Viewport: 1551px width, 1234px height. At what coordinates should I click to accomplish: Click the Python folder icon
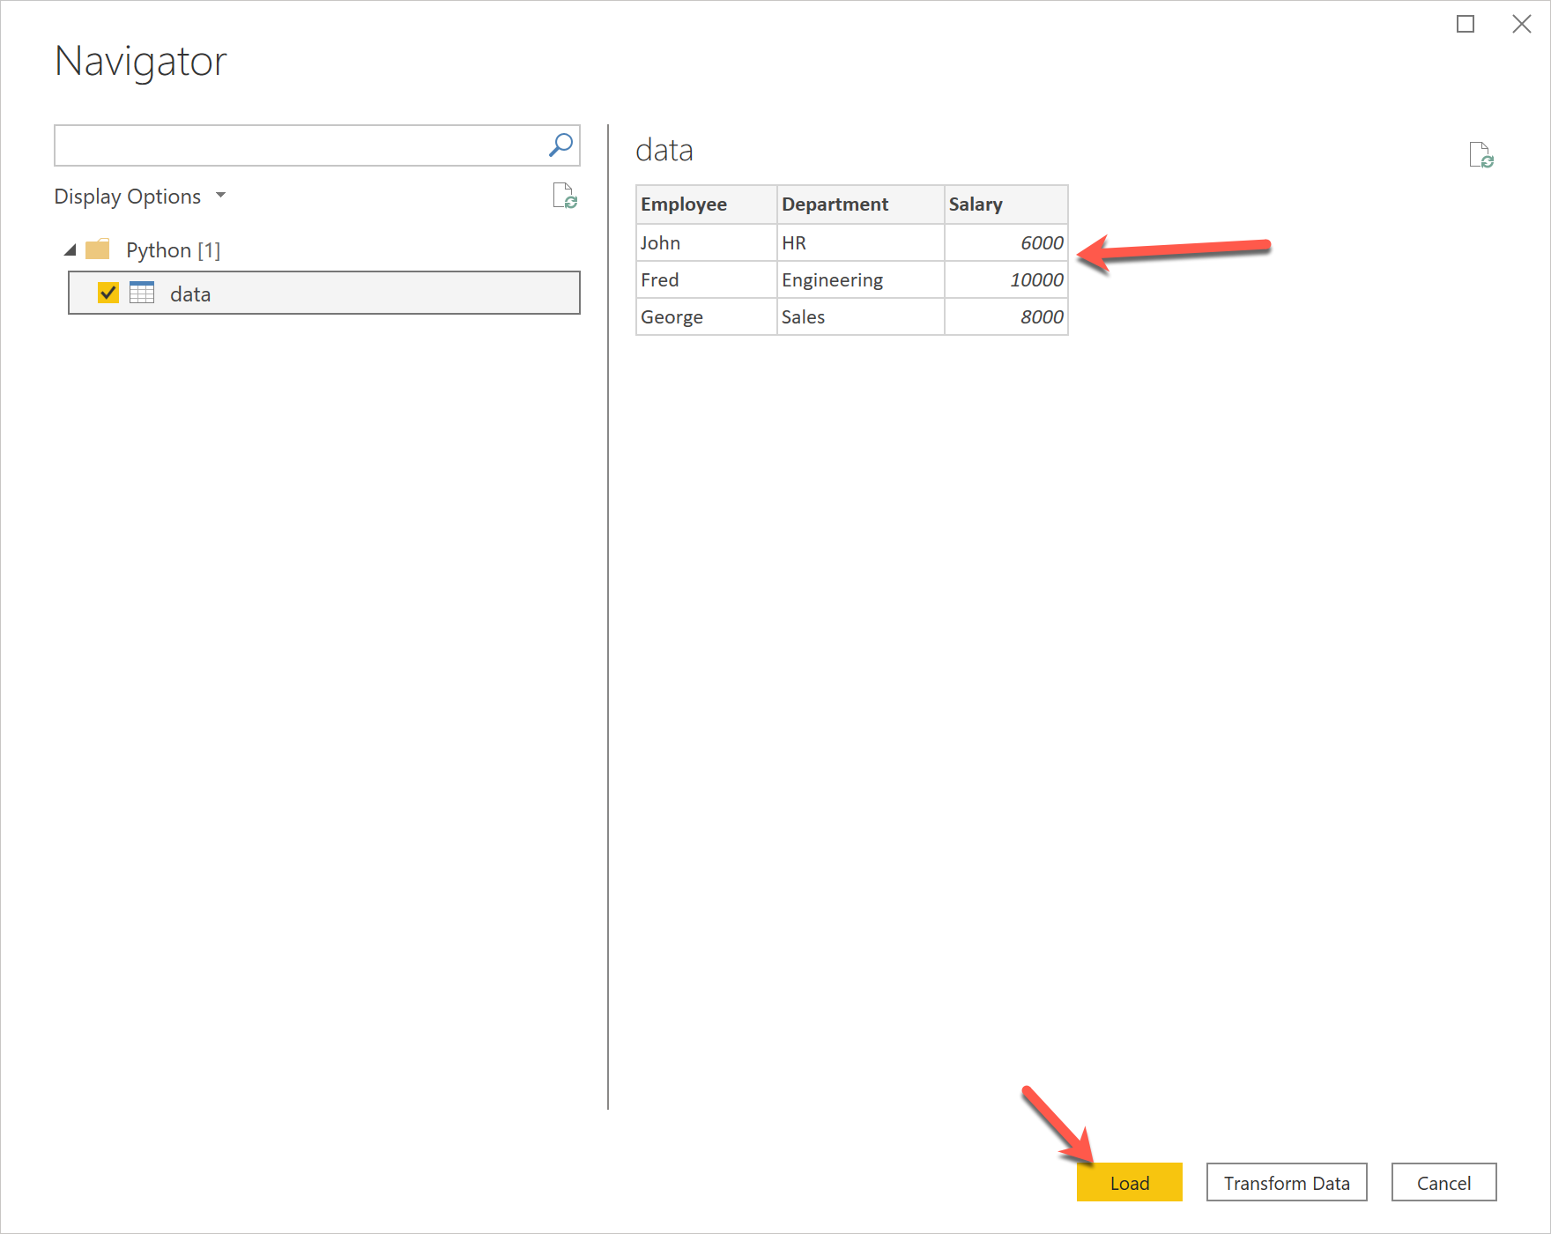(99, 249)
